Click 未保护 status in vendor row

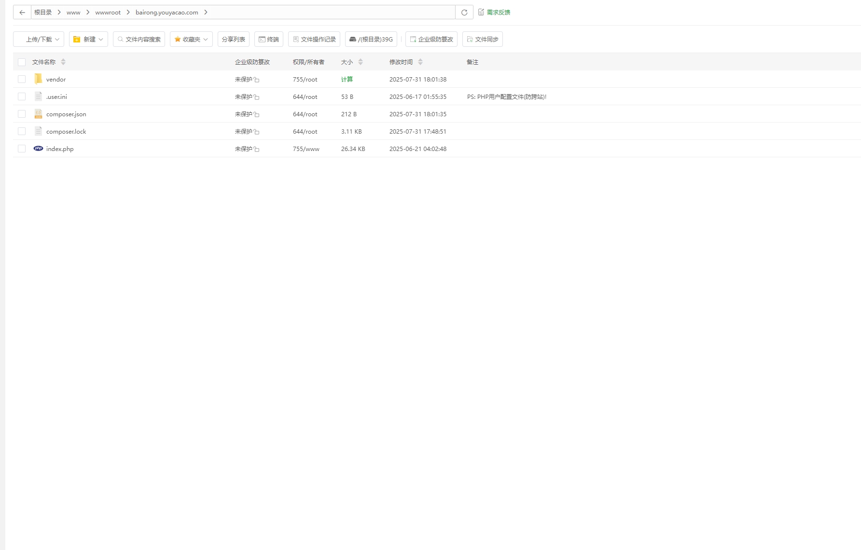[x=244, y=80]
